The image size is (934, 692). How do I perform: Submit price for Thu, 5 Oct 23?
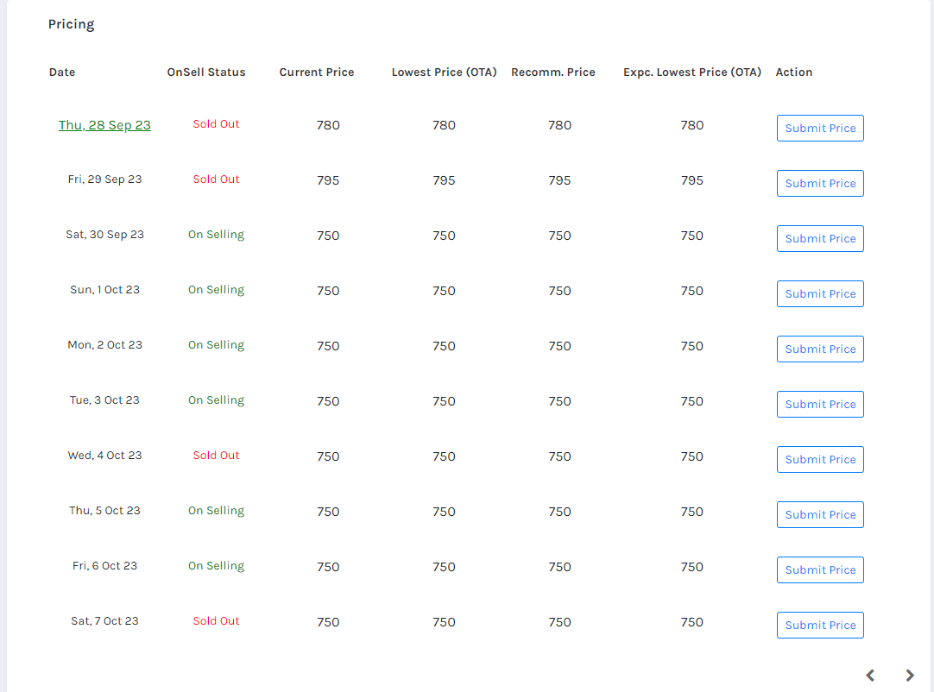820,514
